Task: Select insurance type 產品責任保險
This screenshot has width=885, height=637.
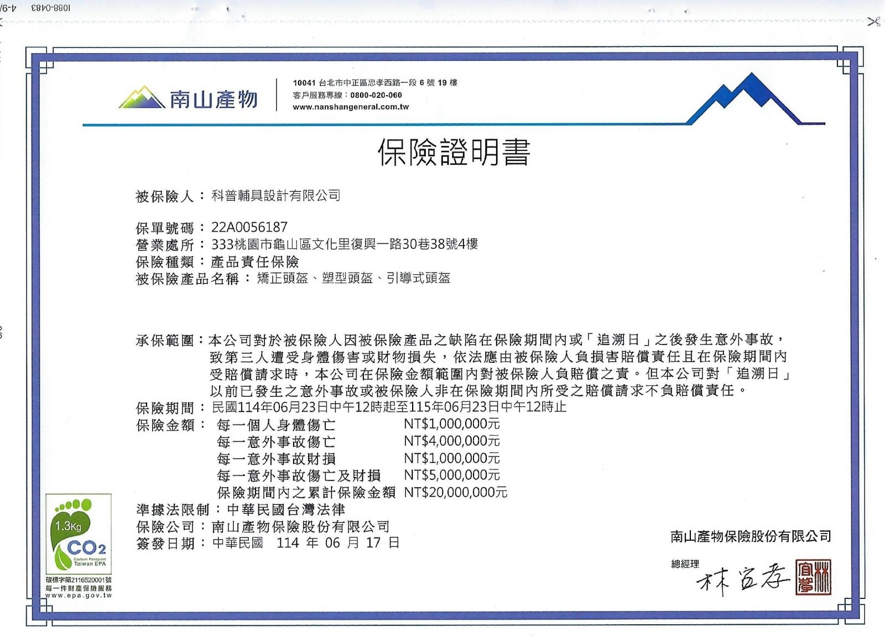Action: (x=255, y=262)
